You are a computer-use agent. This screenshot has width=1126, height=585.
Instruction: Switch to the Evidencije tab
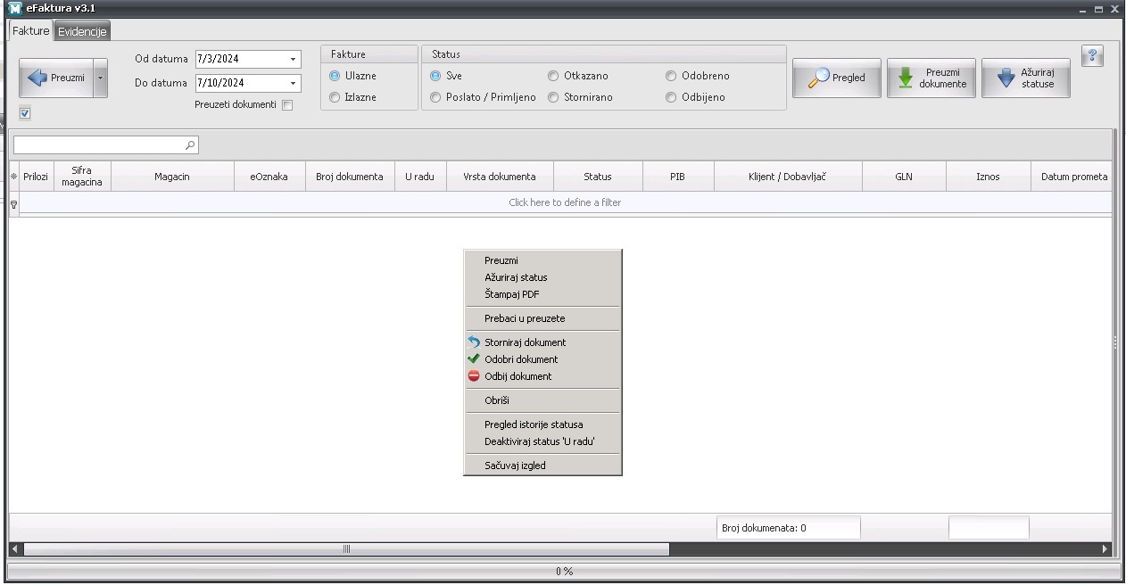82,31
